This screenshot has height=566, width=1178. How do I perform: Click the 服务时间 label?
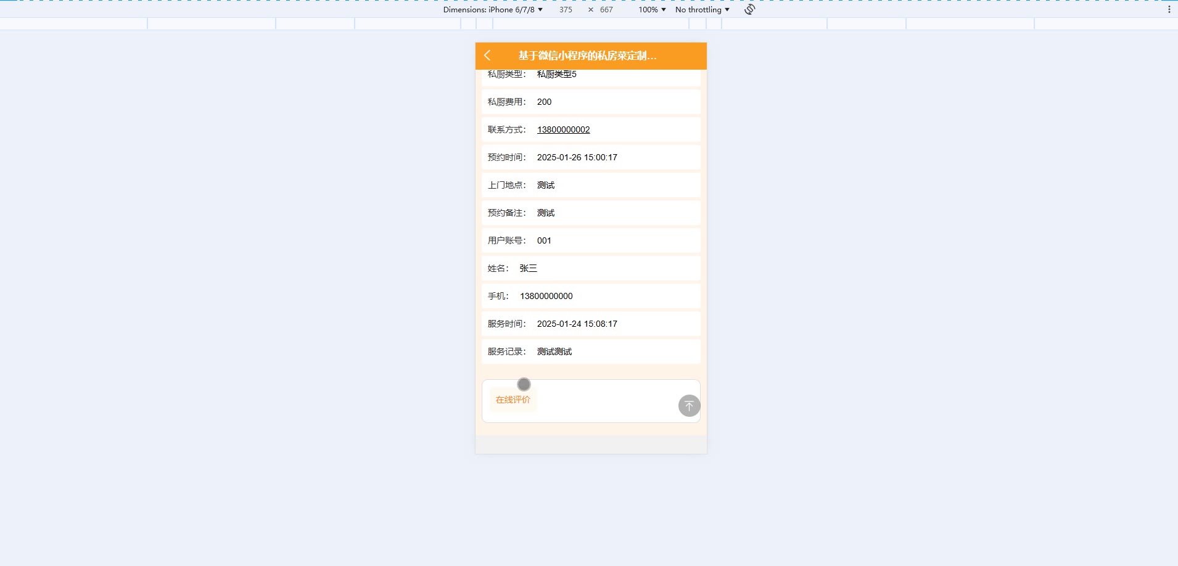tap(507, 324)
